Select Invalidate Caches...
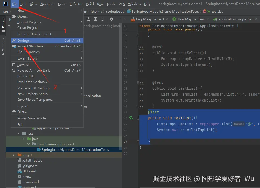260x188 pixels. point(47,82)
